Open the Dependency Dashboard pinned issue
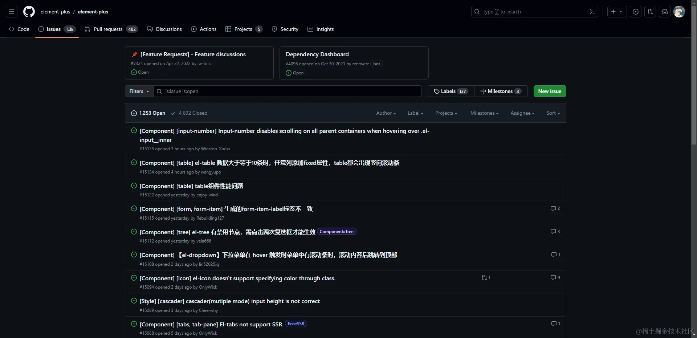This screenshot has width=697, height=338. (317, 54)
